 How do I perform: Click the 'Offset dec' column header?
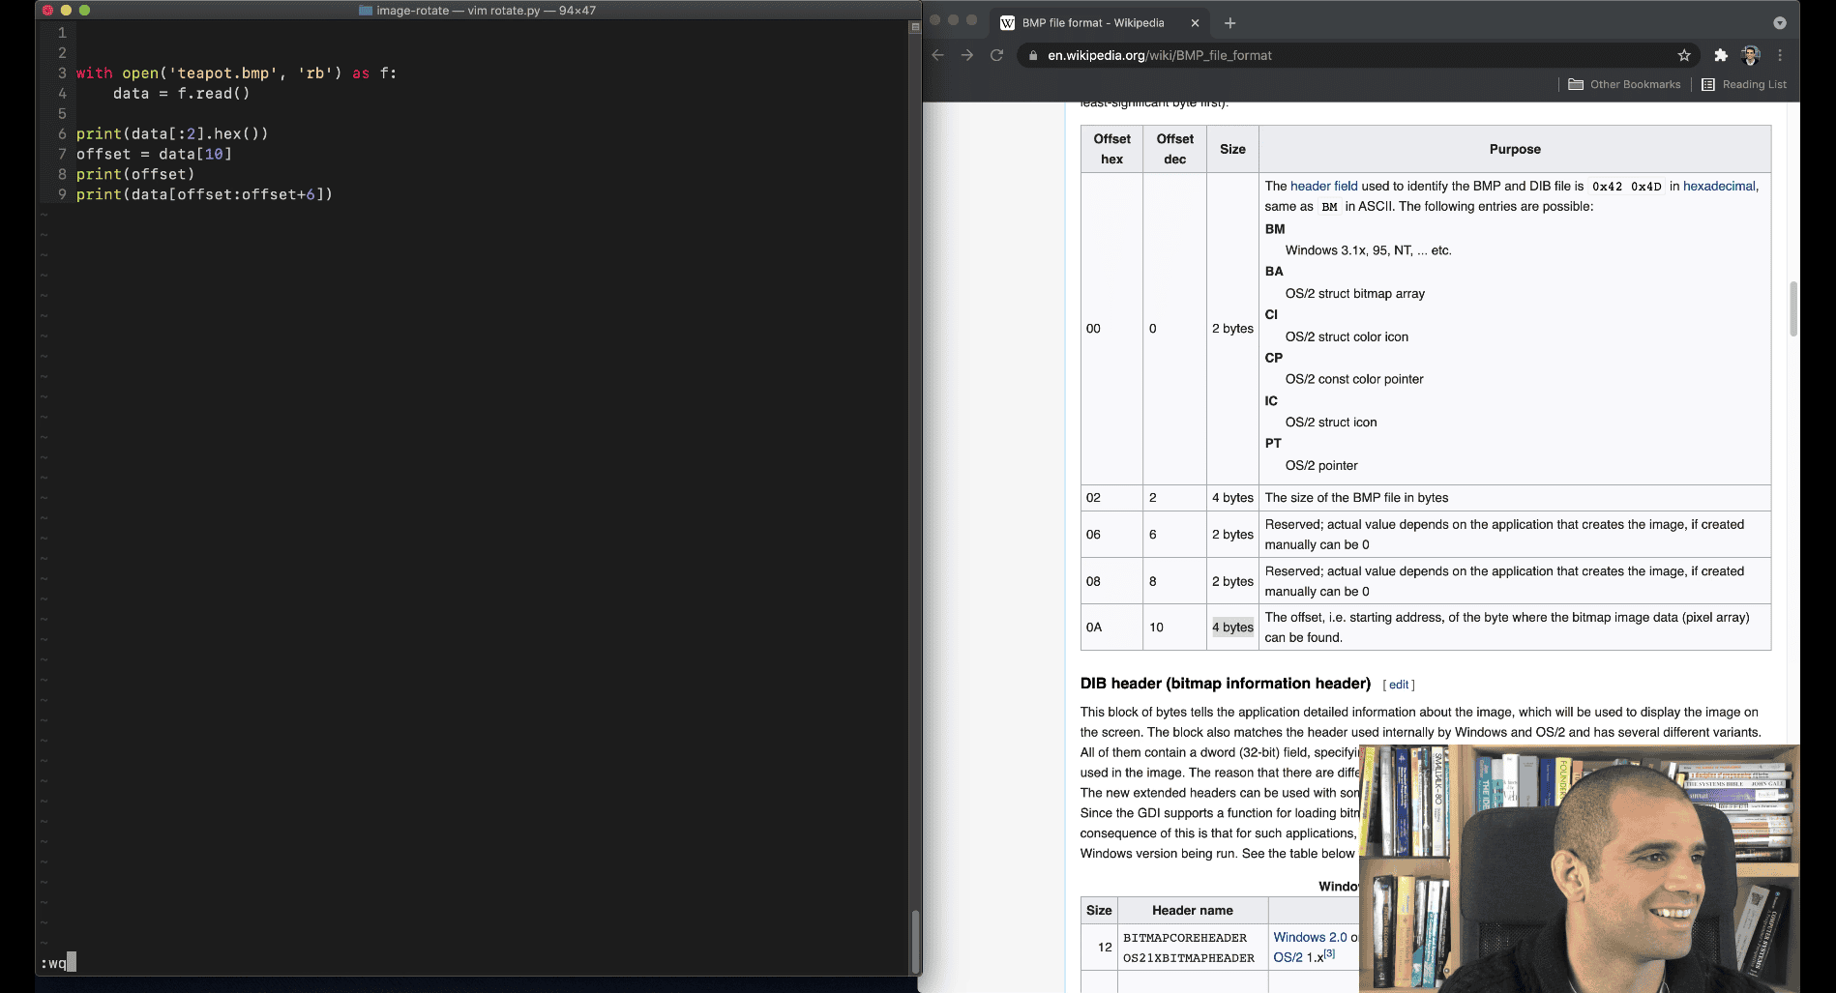coord(1174,149)
